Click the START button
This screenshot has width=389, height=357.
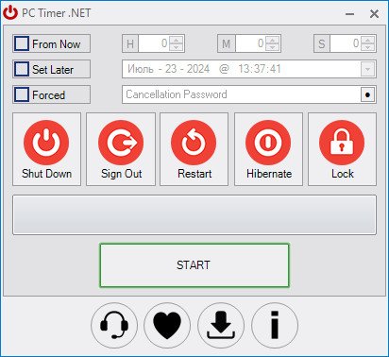(194, 265)
